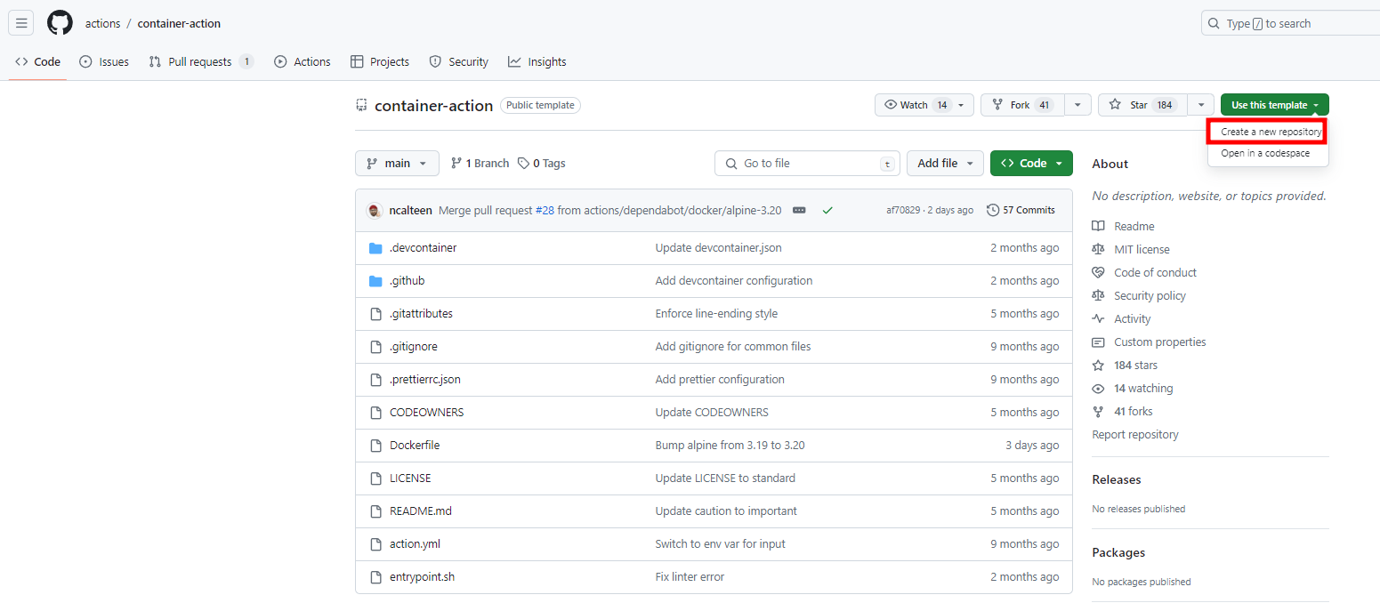This screenshot has width=1380, height=603.
Task: Fork the repository with Fork button
Action: 1023,105
